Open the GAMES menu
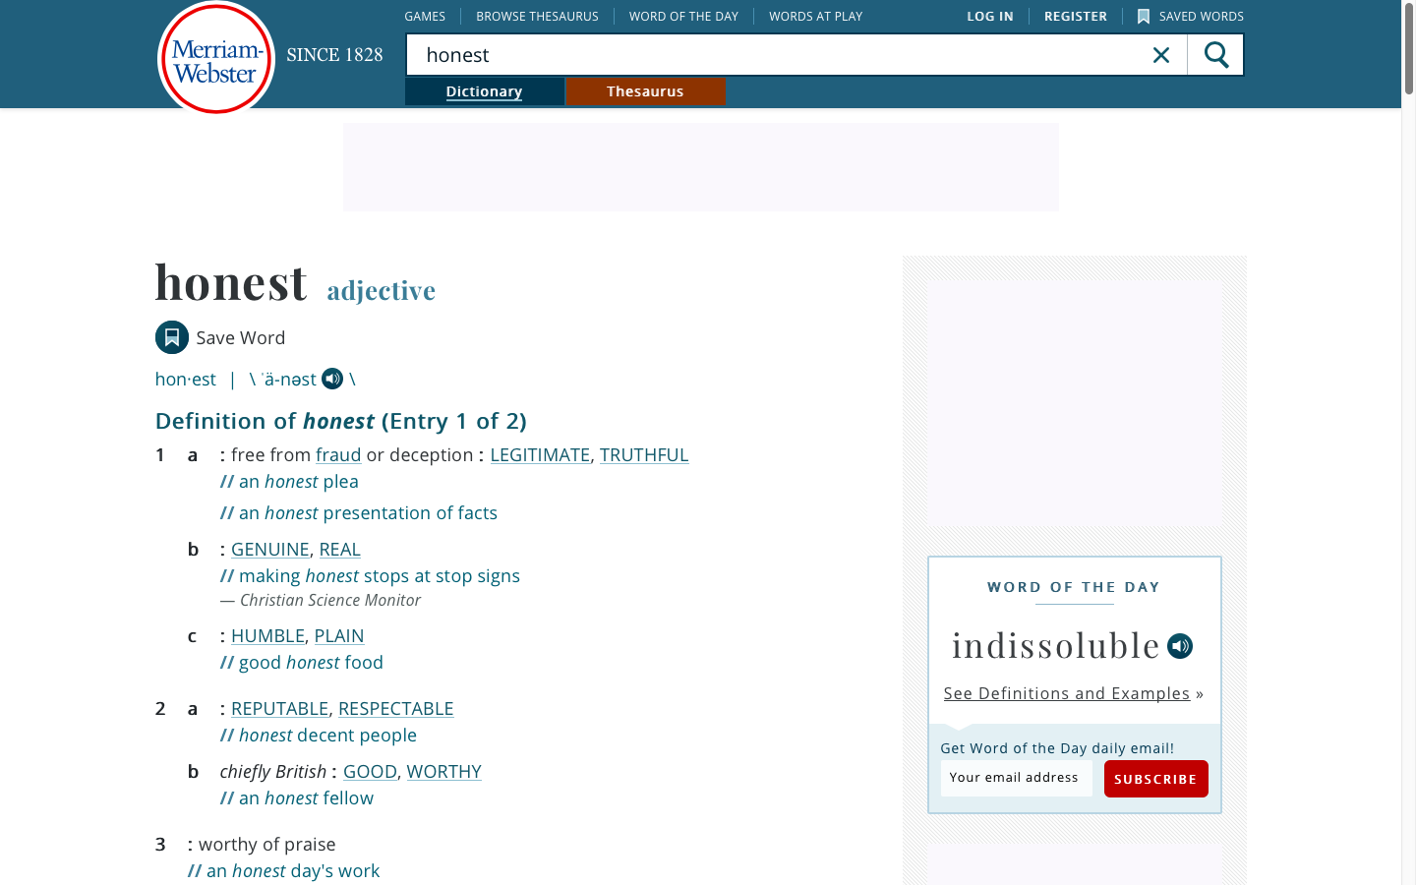1416x885 pixels. 425,16
